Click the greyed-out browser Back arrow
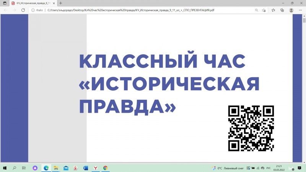This screenshot has height=172, width=306. coord(5,10)
